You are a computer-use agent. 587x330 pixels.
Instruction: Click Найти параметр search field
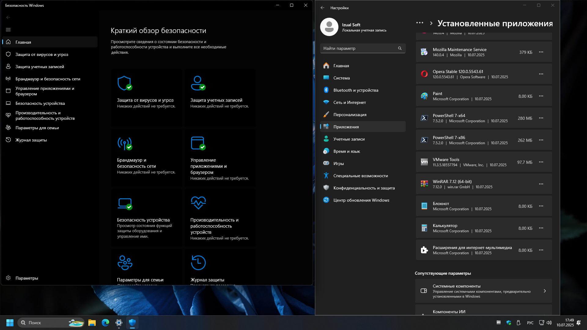tap(363, 48)
